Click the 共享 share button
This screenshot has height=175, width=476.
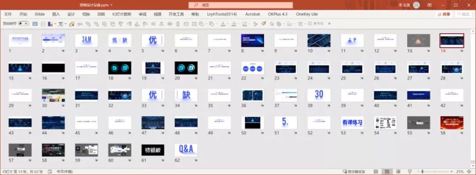pyautogui.click(x=444, y=14)
